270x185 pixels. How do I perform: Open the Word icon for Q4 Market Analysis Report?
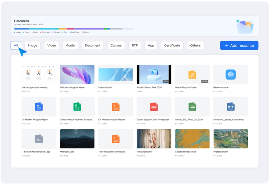(x=39, y=106)
